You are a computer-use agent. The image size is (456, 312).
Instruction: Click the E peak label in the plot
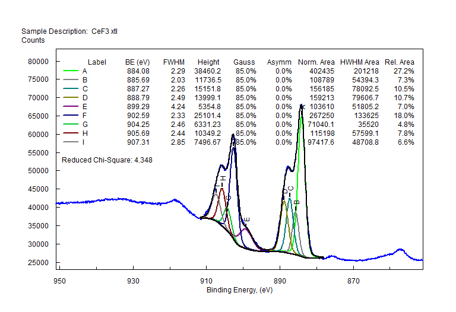pos(248,220)
